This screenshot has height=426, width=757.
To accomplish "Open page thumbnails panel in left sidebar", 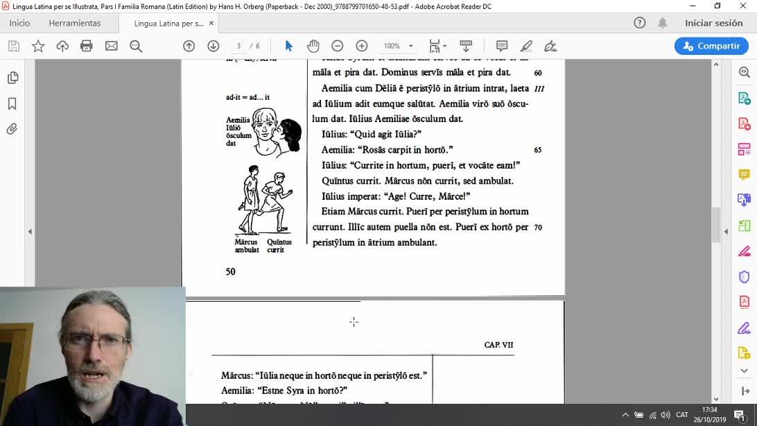I will coord(12,78).
